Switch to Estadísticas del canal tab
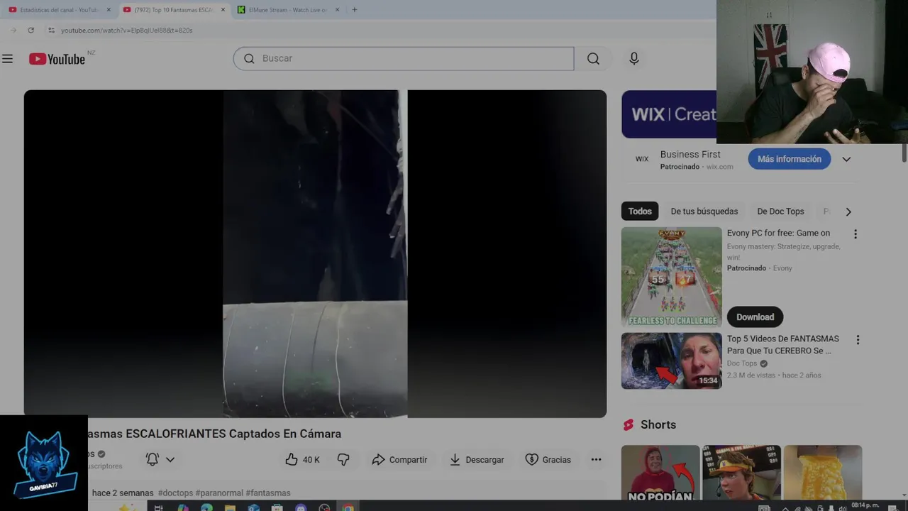908x511 pixels. [58, 10]
